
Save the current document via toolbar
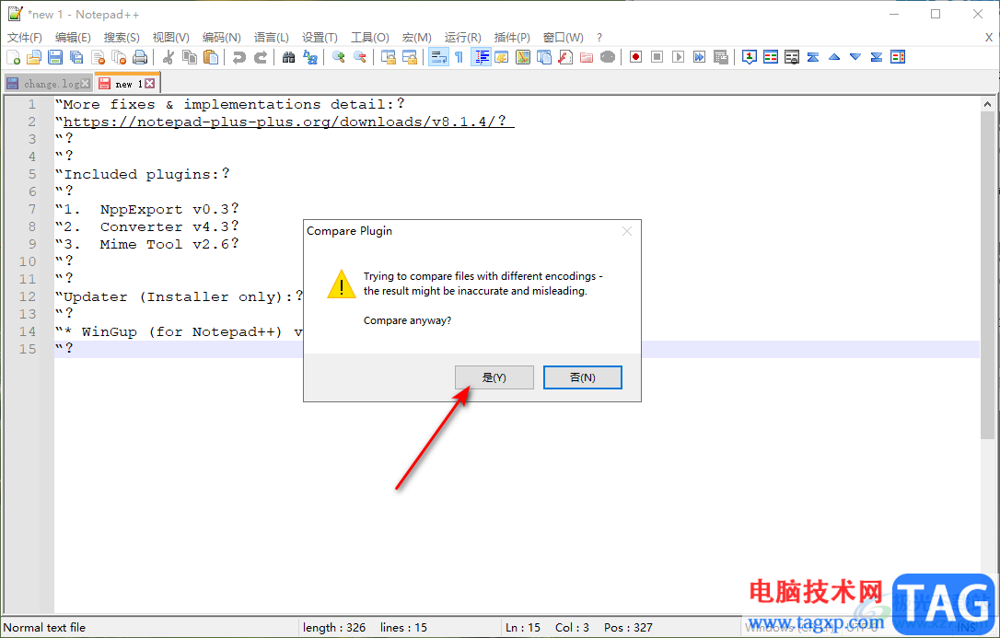[x=55, y=57]
